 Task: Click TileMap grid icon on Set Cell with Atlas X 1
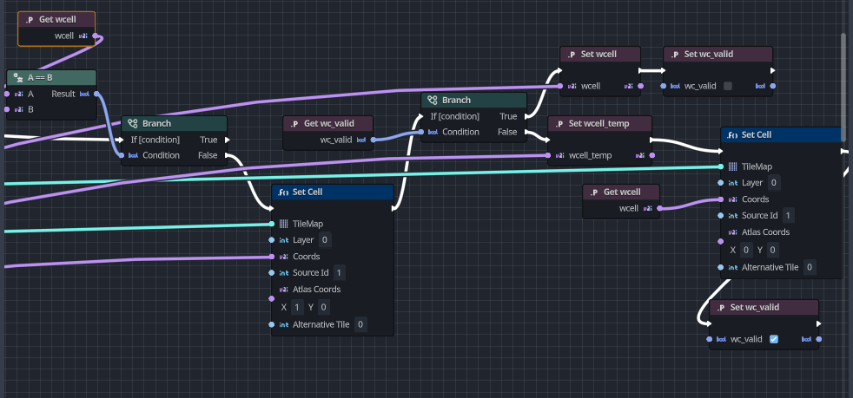(x=283, y=224)
